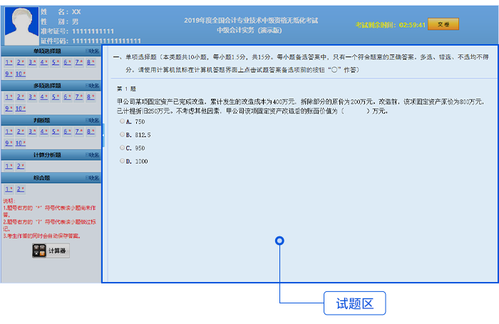Collapse the 计算分析题 section with 收起

(92, 155)
